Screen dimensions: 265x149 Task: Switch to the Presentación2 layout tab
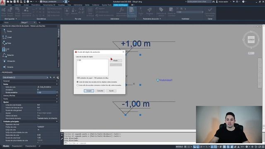pos(31,146)
